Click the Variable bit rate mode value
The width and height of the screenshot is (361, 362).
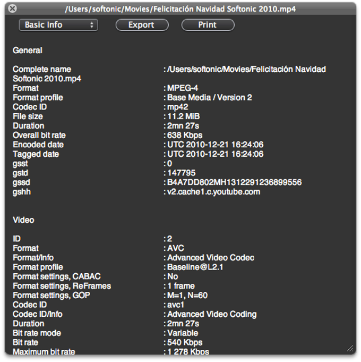(x=183, y=333)
